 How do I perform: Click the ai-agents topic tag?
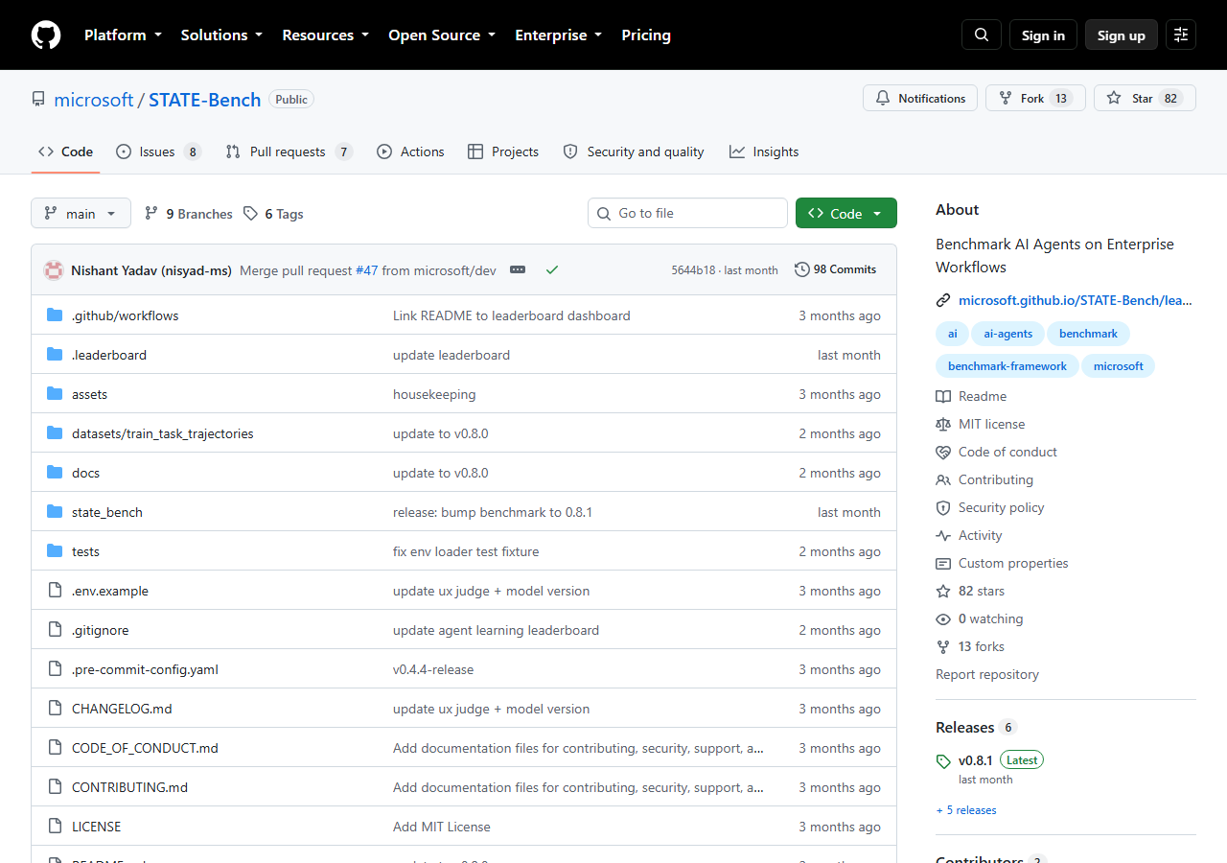pos(1007,334)
